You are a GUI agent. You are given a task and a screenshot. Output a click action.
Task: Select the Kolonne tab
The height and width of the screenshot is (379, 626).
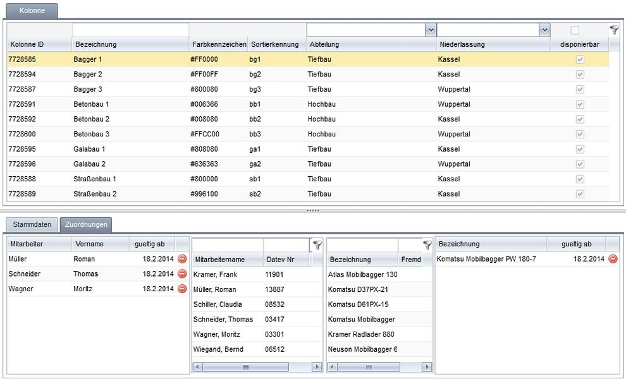point(32,11)
